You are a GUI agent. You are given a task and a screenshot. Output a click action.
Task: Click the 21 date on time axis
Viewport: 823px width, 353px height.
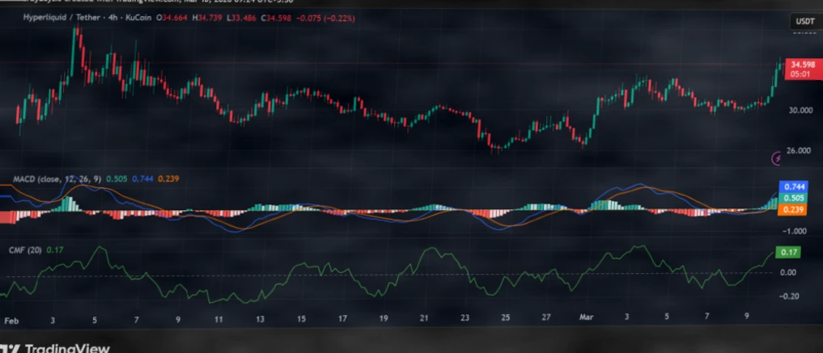[x=424, y=318]
